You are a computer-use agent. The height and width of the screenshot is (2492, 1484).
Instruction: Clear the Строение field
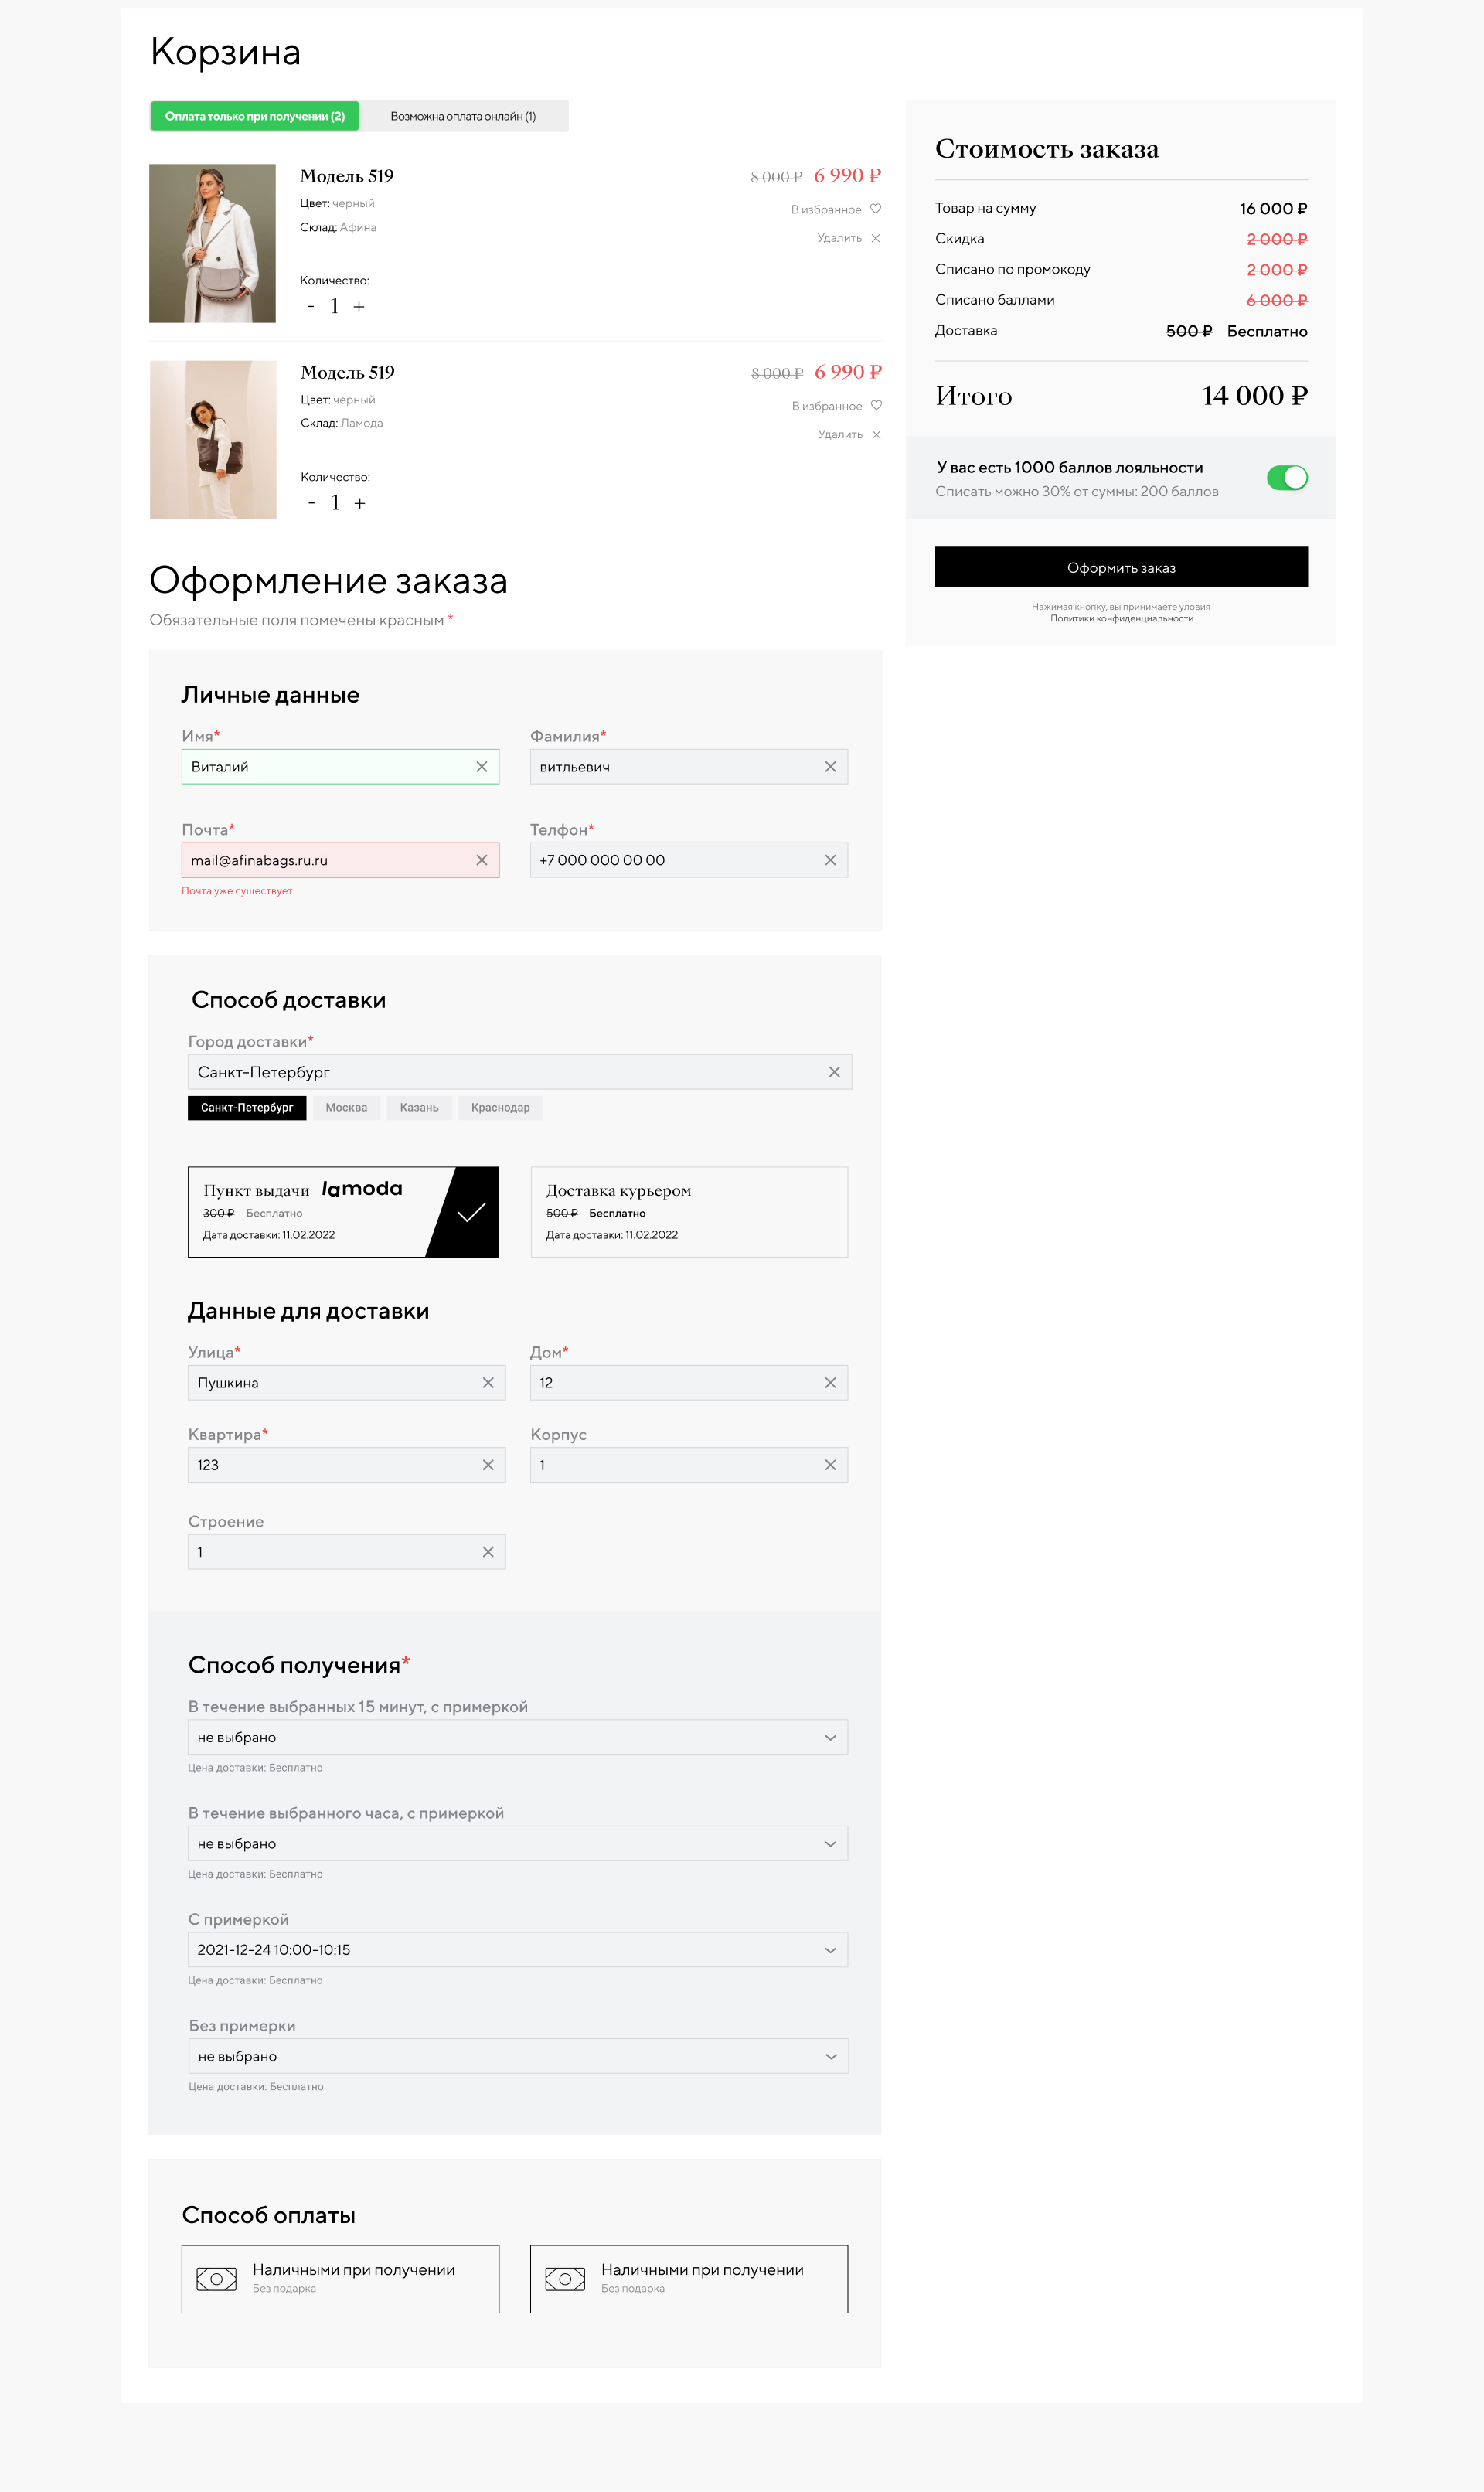(x=488, y=1552)
